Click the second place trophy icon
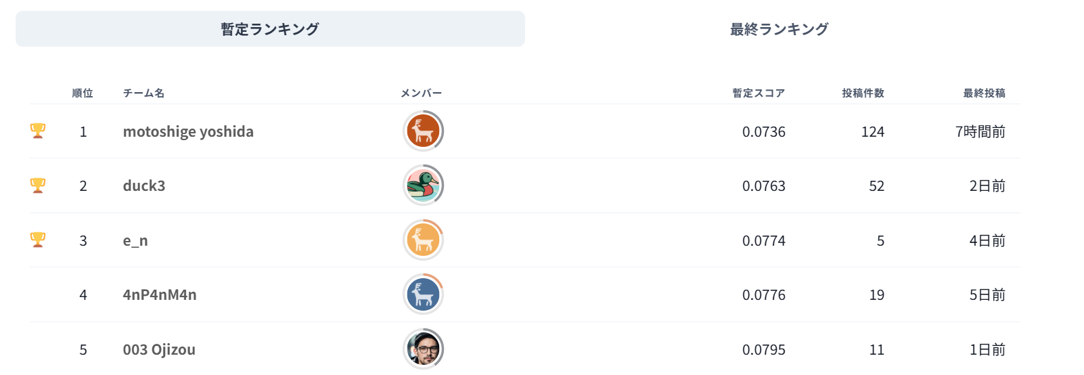Image resolution: width=1084 pixels, height=375 pixels. [x=38, y=185]
